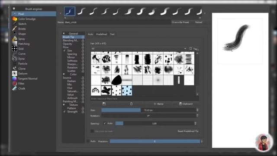Select the Curve brush engine
This screenshot has width=277, height=156.
34,54
